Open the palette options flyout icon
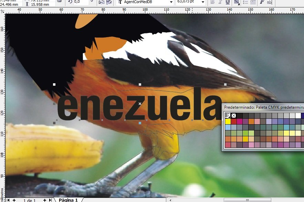The height and width of the screenshot is (202, 304). pyautogui.click(x=228, y=116)
